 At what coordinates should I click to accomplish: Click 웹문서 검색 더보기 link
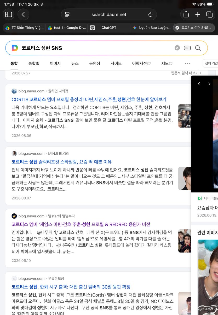click(186, 73)
